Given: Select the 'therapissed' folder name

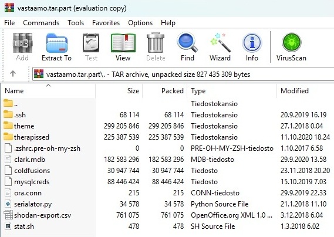Looking at the screenshot, I should [x=32, y=137].
